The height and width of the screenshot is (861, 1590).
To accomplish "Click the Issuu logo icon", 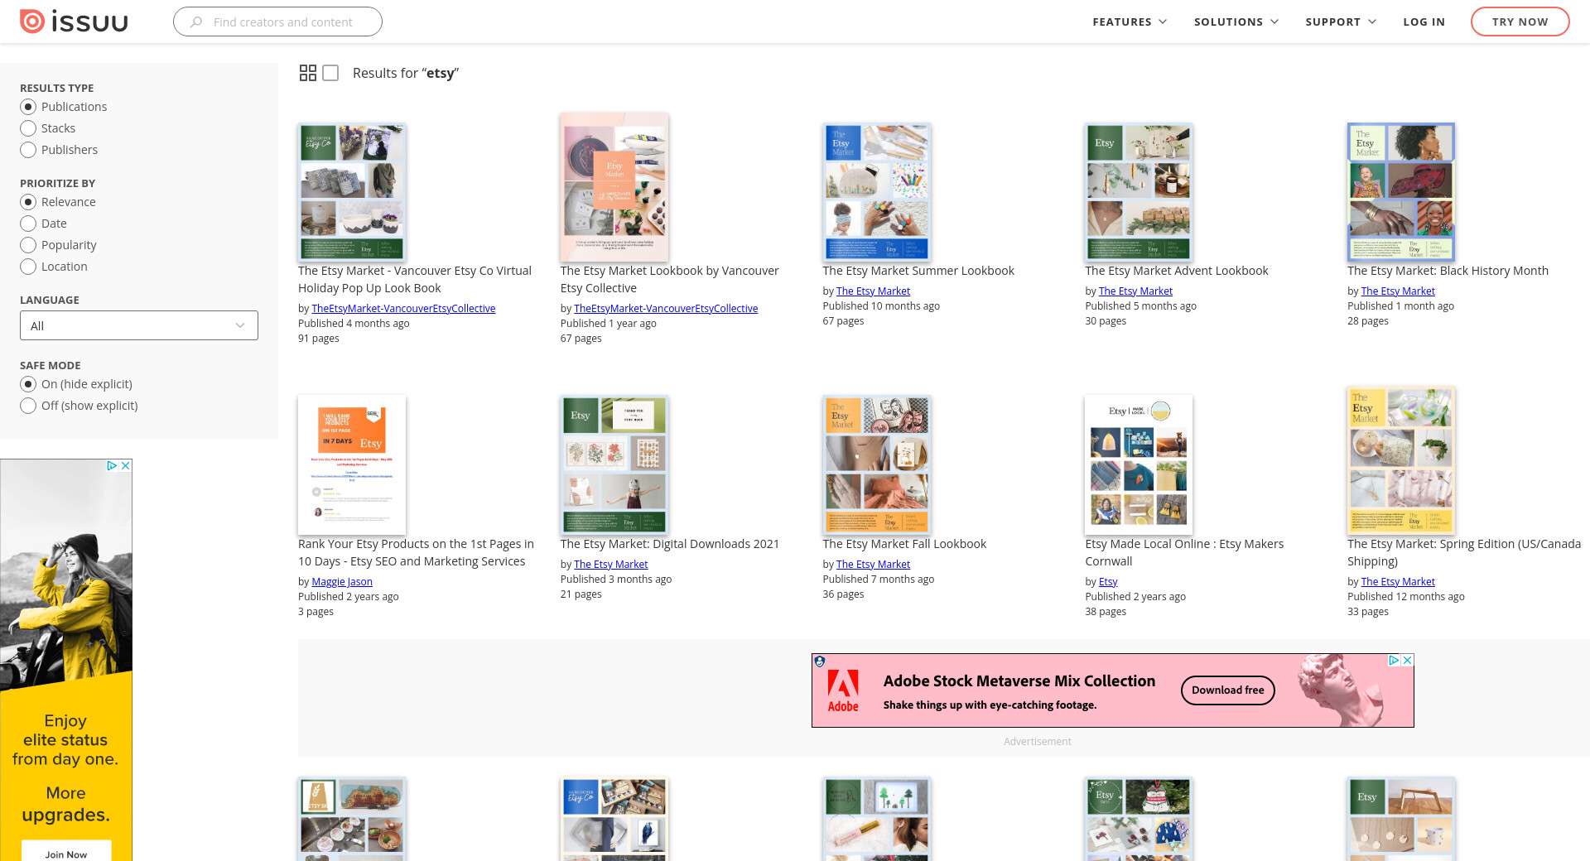I will pyautogui.click(x=32, y=22).
